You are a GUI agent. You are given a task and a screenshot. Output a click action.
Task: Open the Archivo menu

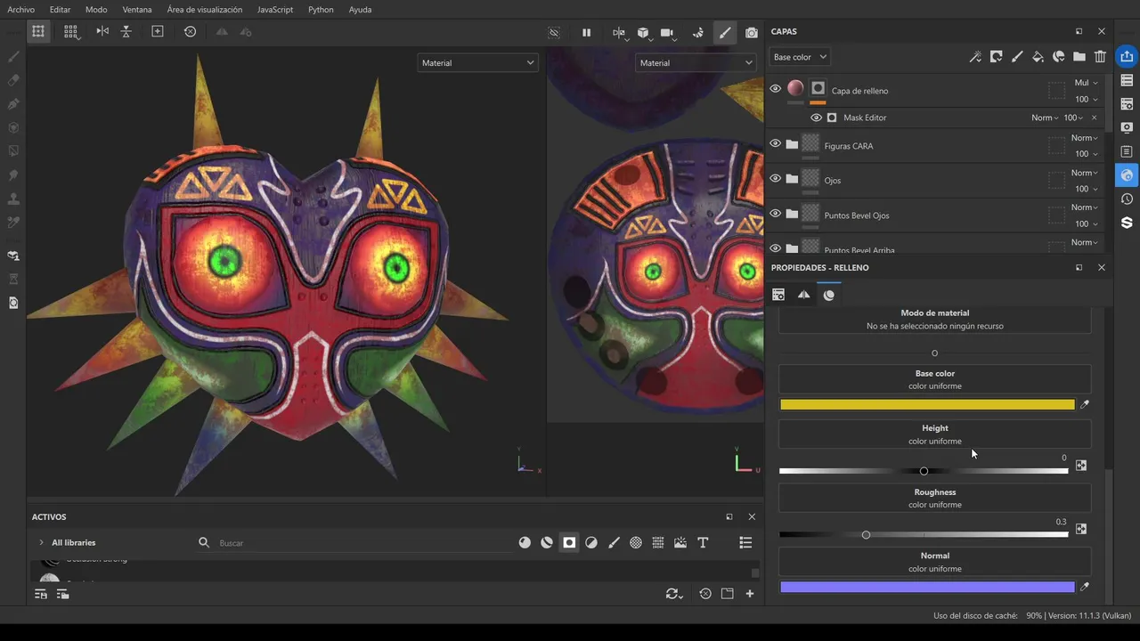coord(20,10)
